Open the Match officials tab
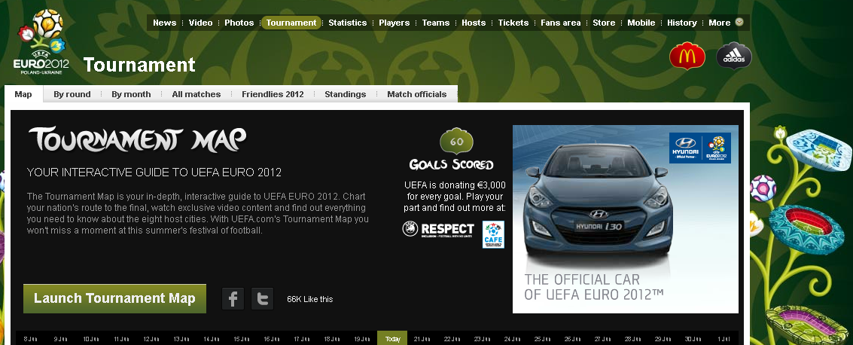 (416, 94)
